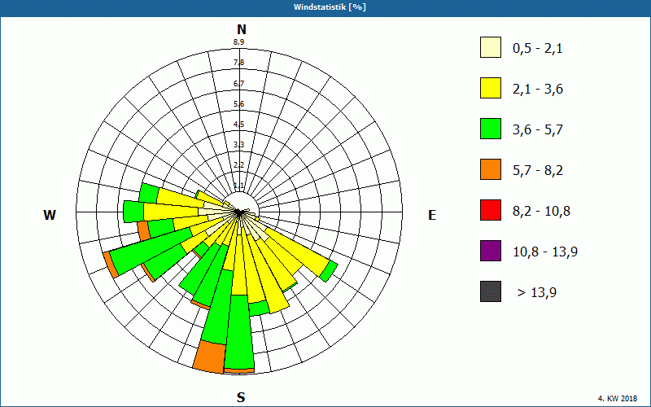Click the E compass label
The image size is (651, 407).
(x=432, y=215)
